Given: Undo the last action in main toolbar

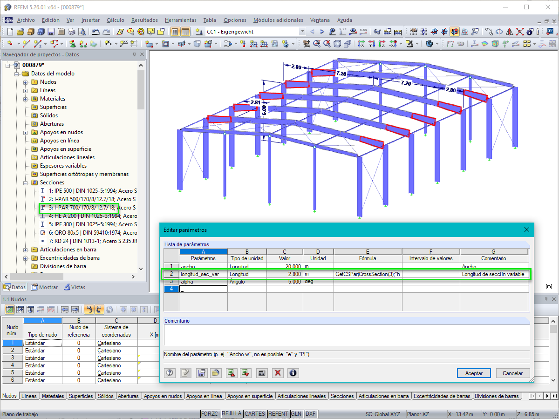Looking at the screenshot, I should (95, 32).
